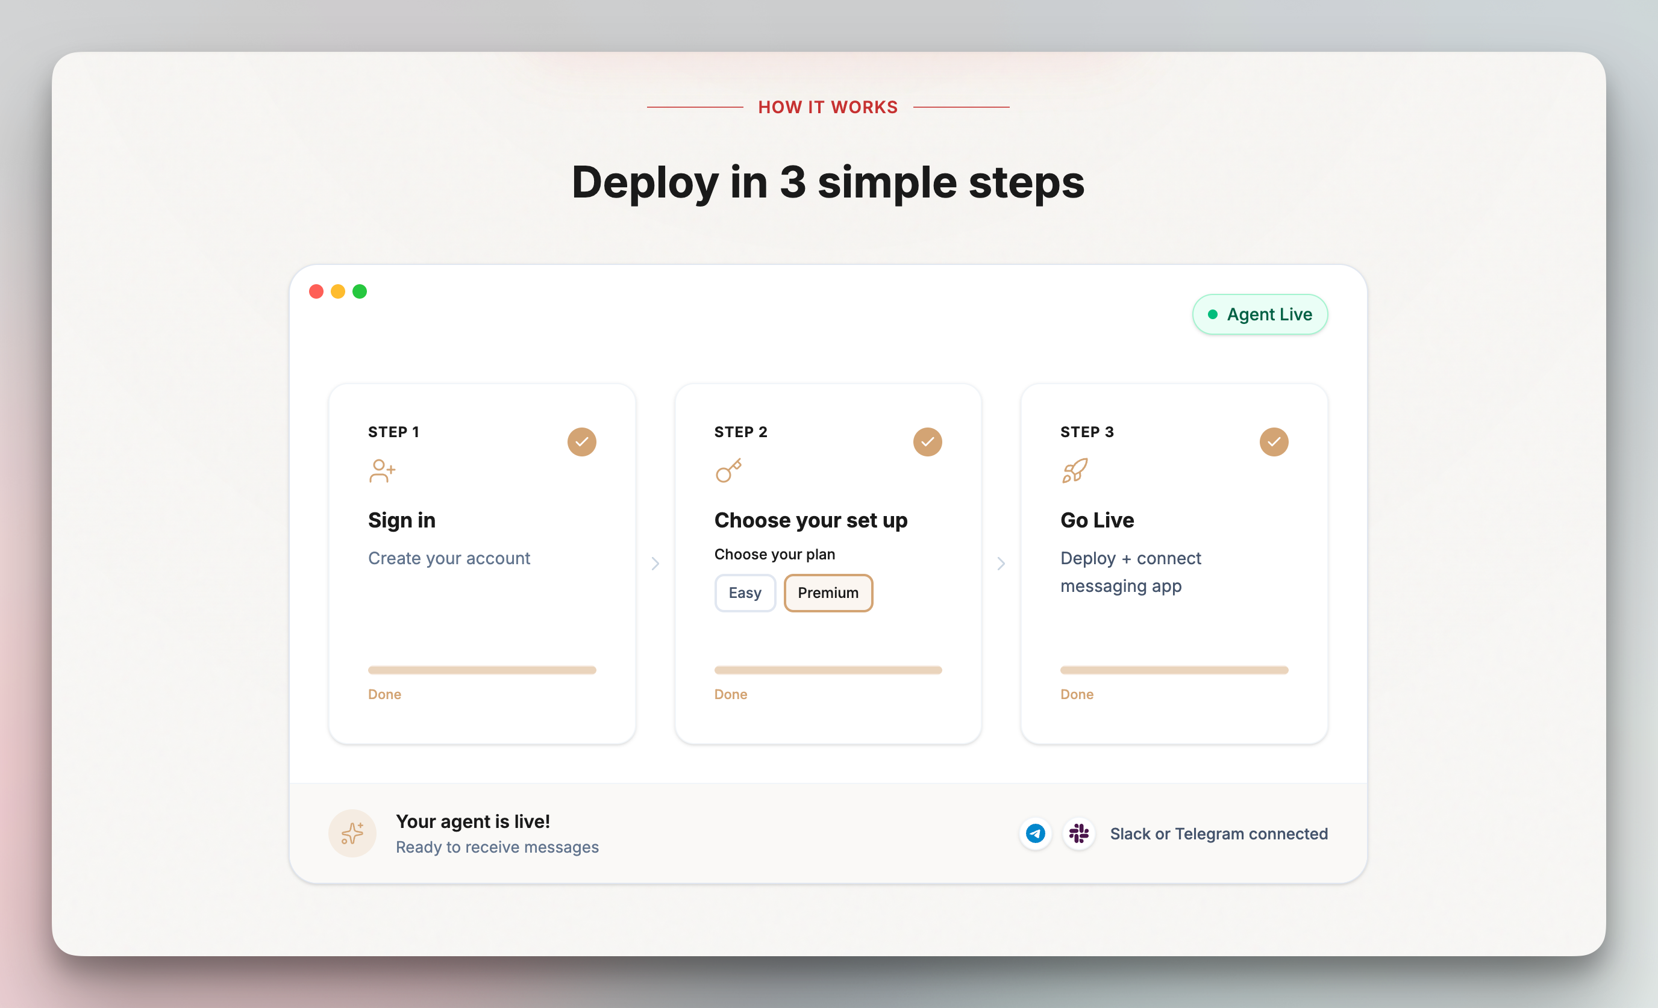Click the rocket icon in Step 3

(1075, 471)
